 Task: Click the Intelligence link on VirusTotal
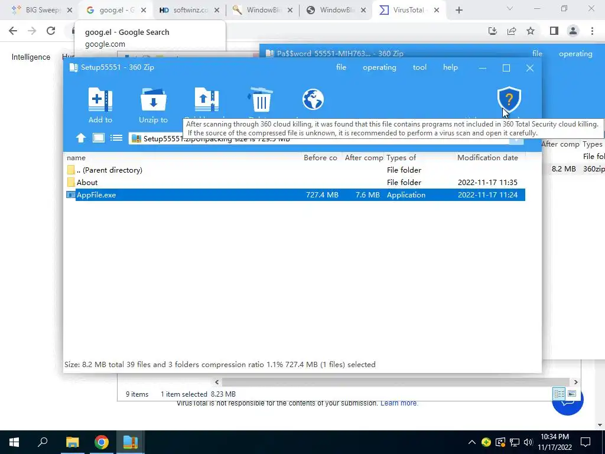(x=31, y=57)
